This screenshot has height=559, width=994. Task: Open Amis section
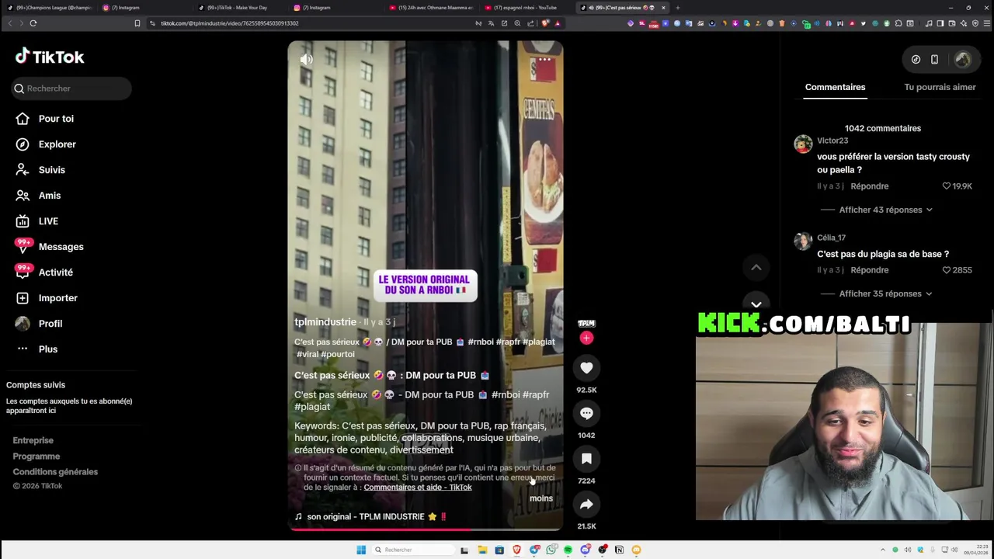click(x=39, y=196)
